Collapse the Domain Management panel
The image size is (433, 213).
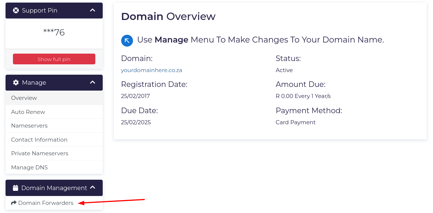(93, 188)
